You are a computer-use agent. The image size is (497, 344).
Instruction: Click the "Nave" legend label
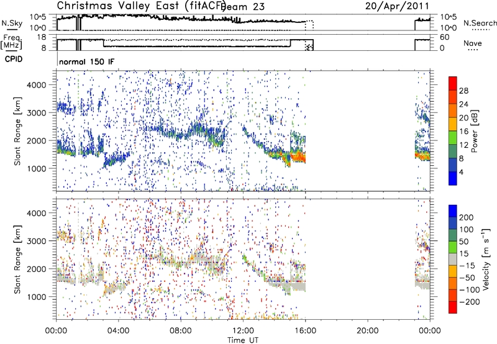473,43
